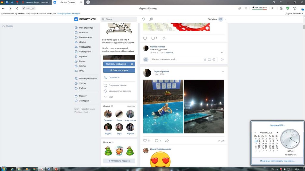Click the VKontakte logo
Viewport: 305px width, 171px height.
85,19
